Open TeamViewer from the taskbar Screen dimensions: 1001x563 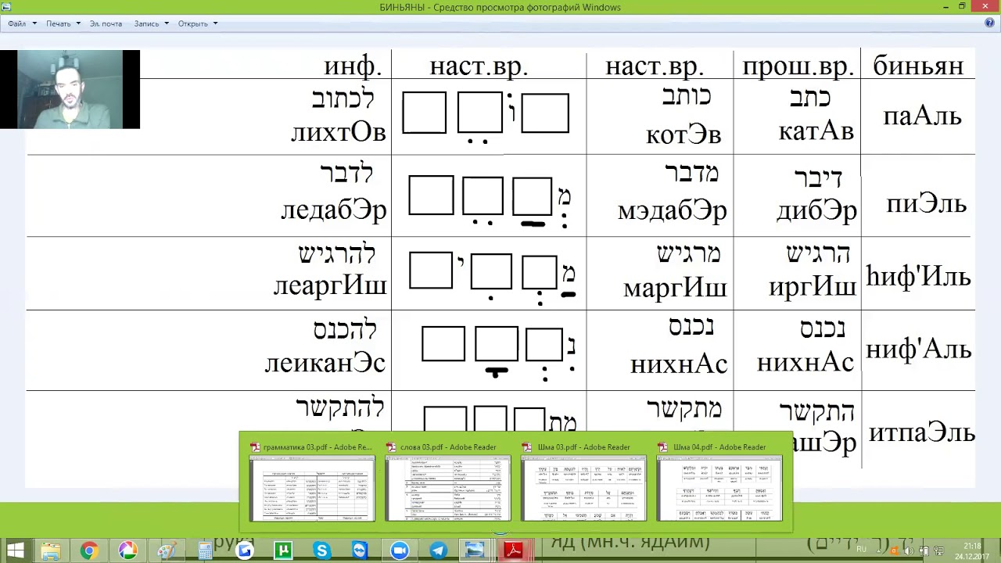click(360, 550)
